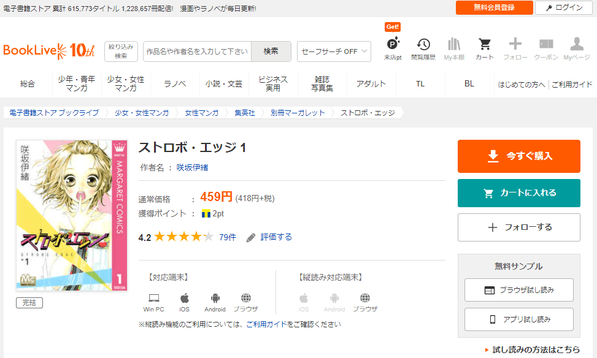Open the 別冊マーガレット breadcrumb link
This screenshot has width=597, height=358.
click(297, 113)
